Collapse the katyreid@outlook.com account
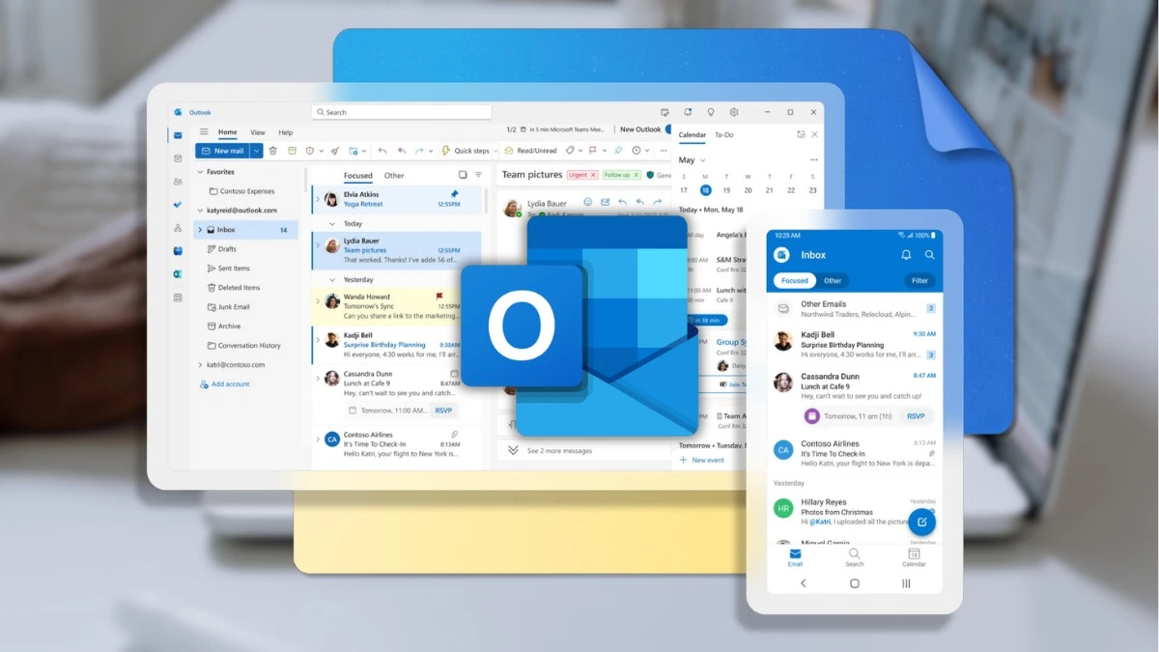This screenshot has height=652, width=1159. coord(200,211)
